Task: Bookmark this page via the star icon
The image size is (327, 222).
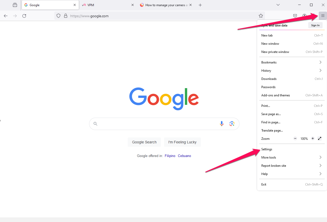Action: (261, 16)
